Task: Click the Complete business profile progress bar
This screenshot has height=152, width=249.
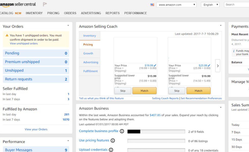Action: pos(156,131)
